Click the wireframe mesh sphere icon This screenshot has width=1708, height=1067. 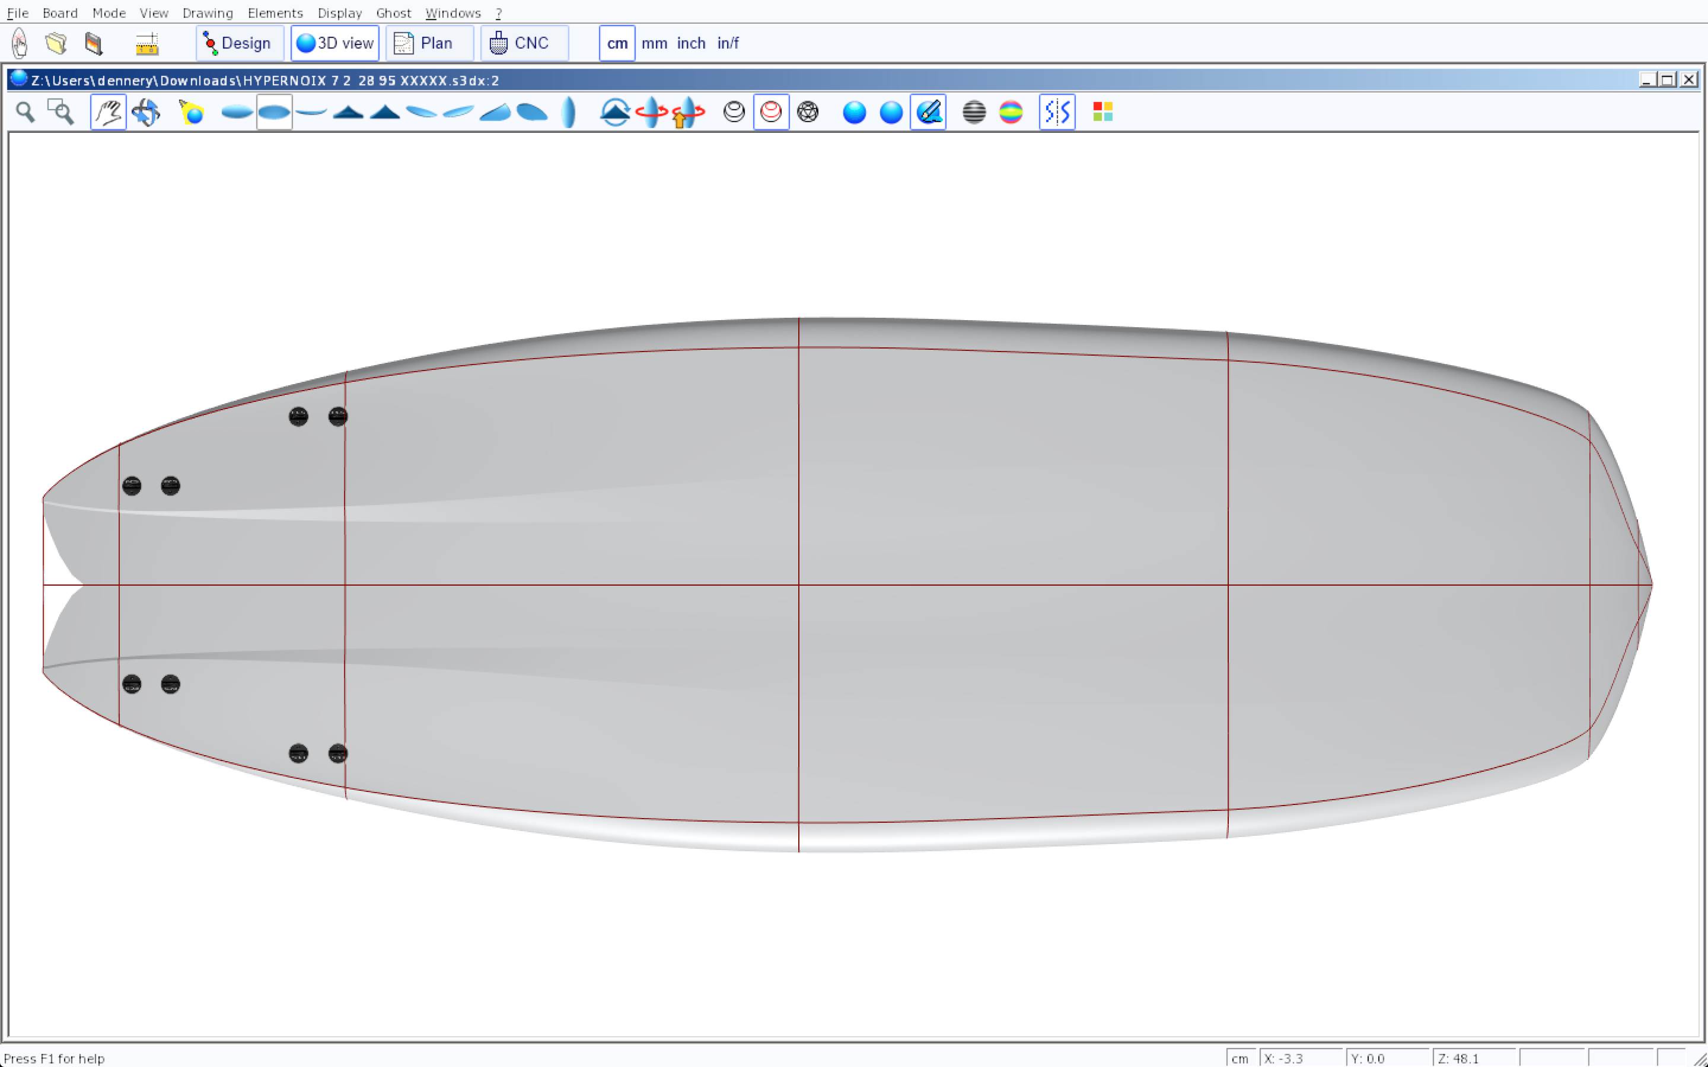coord(807,112)
